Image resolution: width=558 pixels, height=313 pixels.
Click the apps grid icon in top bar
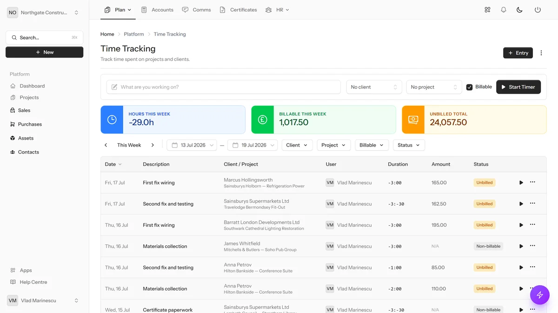pos(487,10)
